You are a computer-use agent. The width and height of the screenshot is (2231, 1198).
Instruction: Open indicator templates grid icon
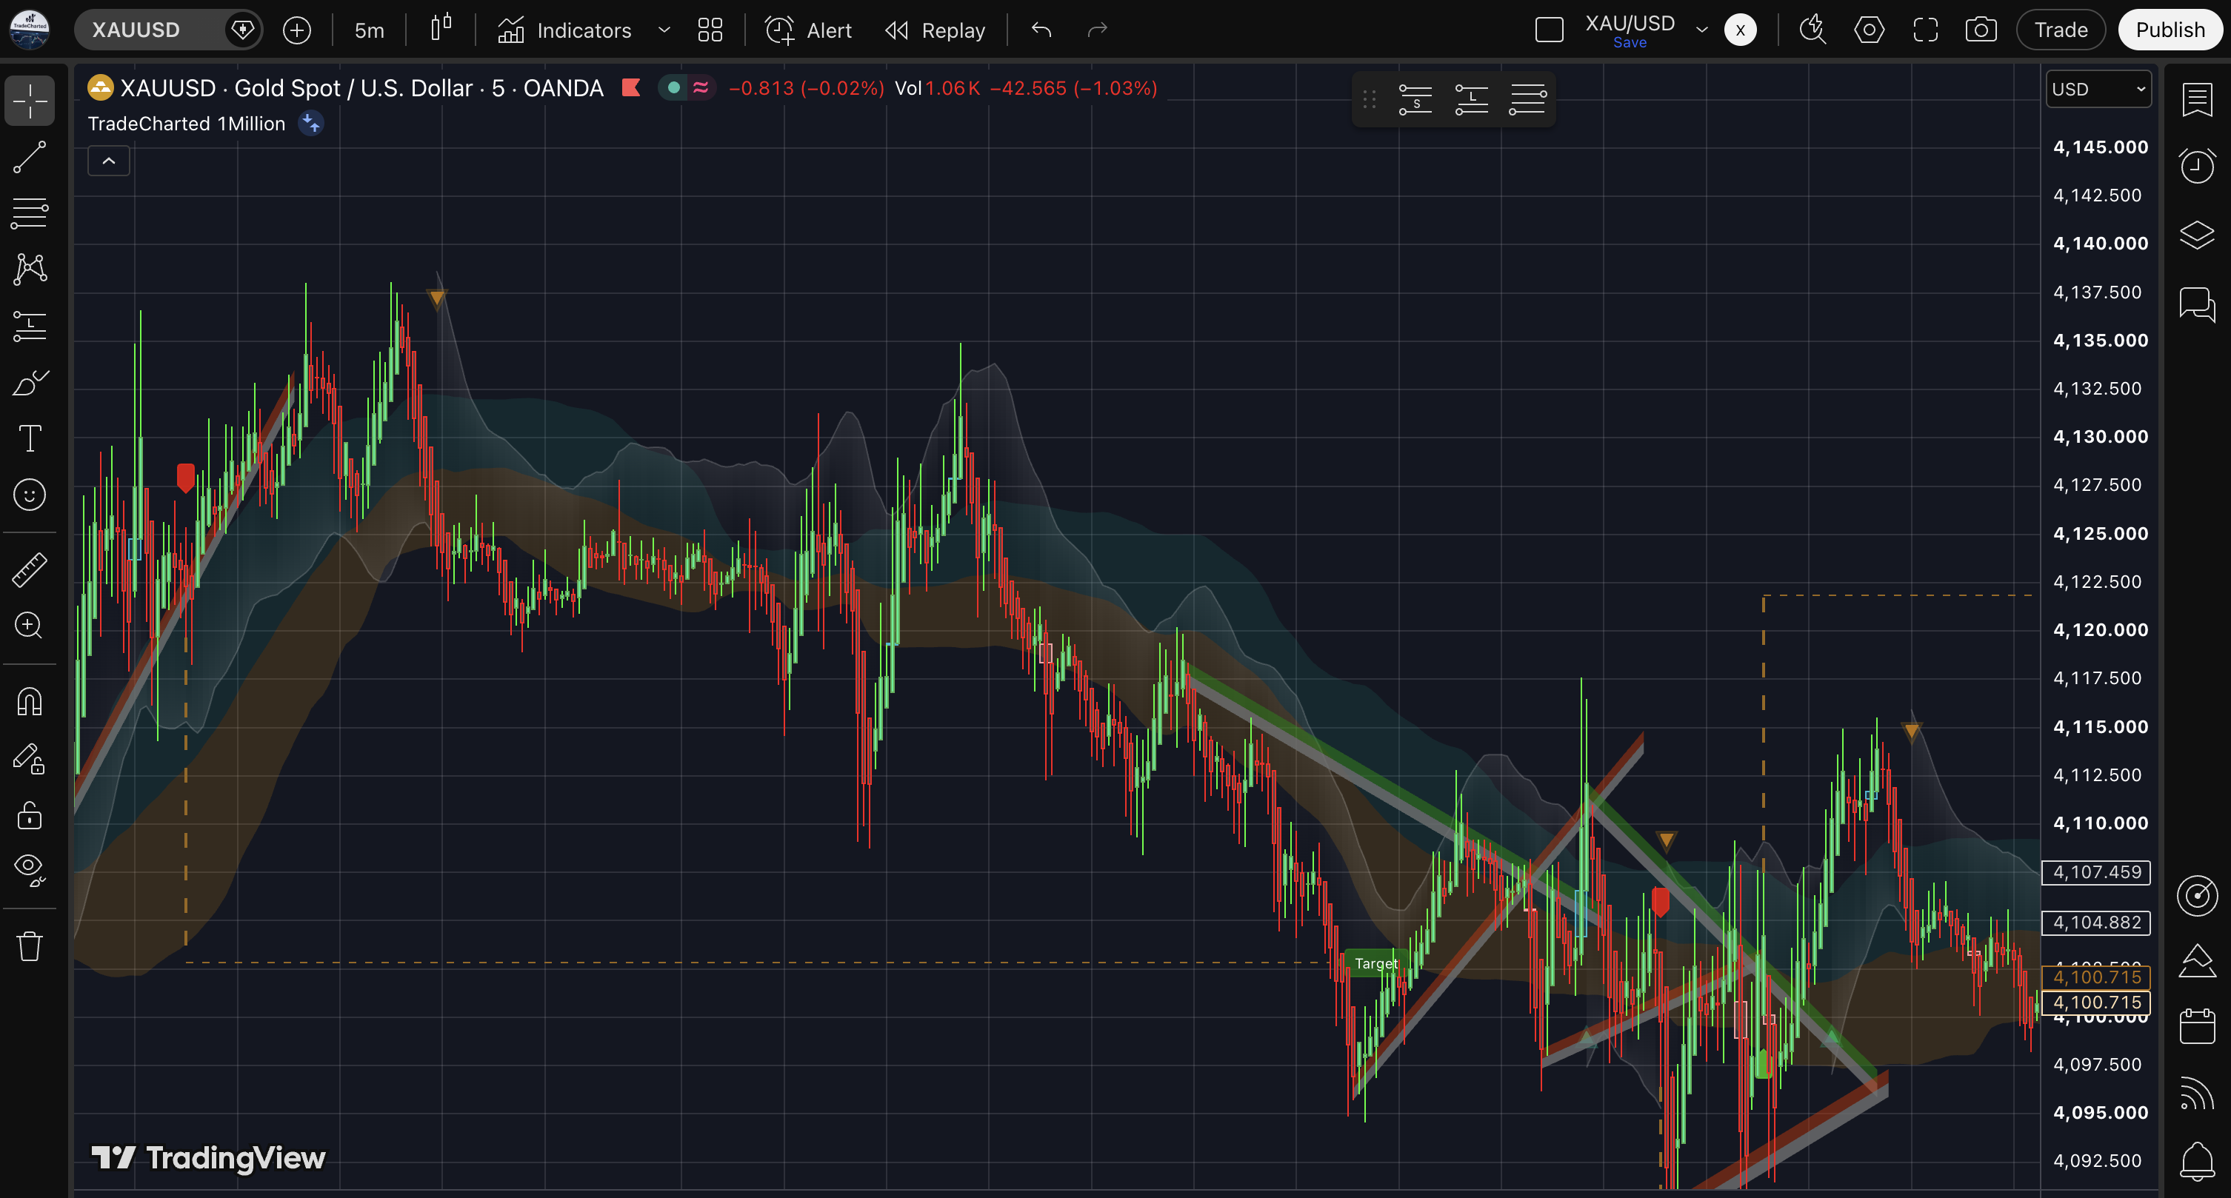pos(710,30)
